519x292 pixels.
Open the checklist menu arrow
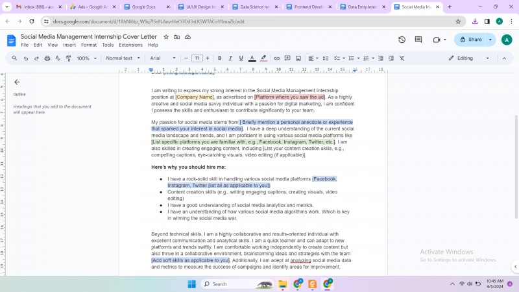click(x=344, y=58)
